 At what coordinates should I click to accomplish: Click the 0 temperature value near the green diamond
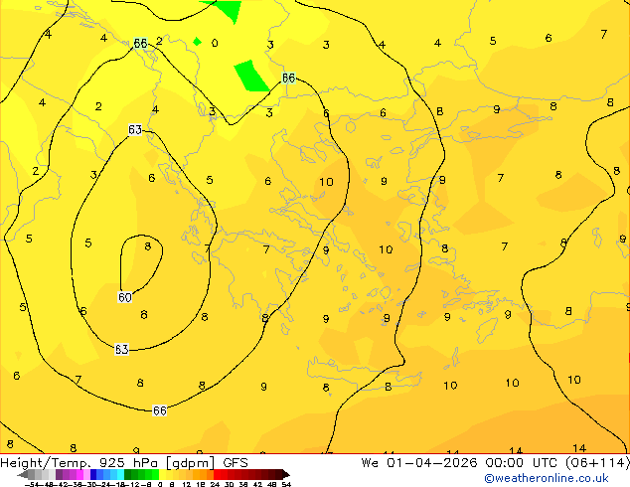click(x=215, y=43)
